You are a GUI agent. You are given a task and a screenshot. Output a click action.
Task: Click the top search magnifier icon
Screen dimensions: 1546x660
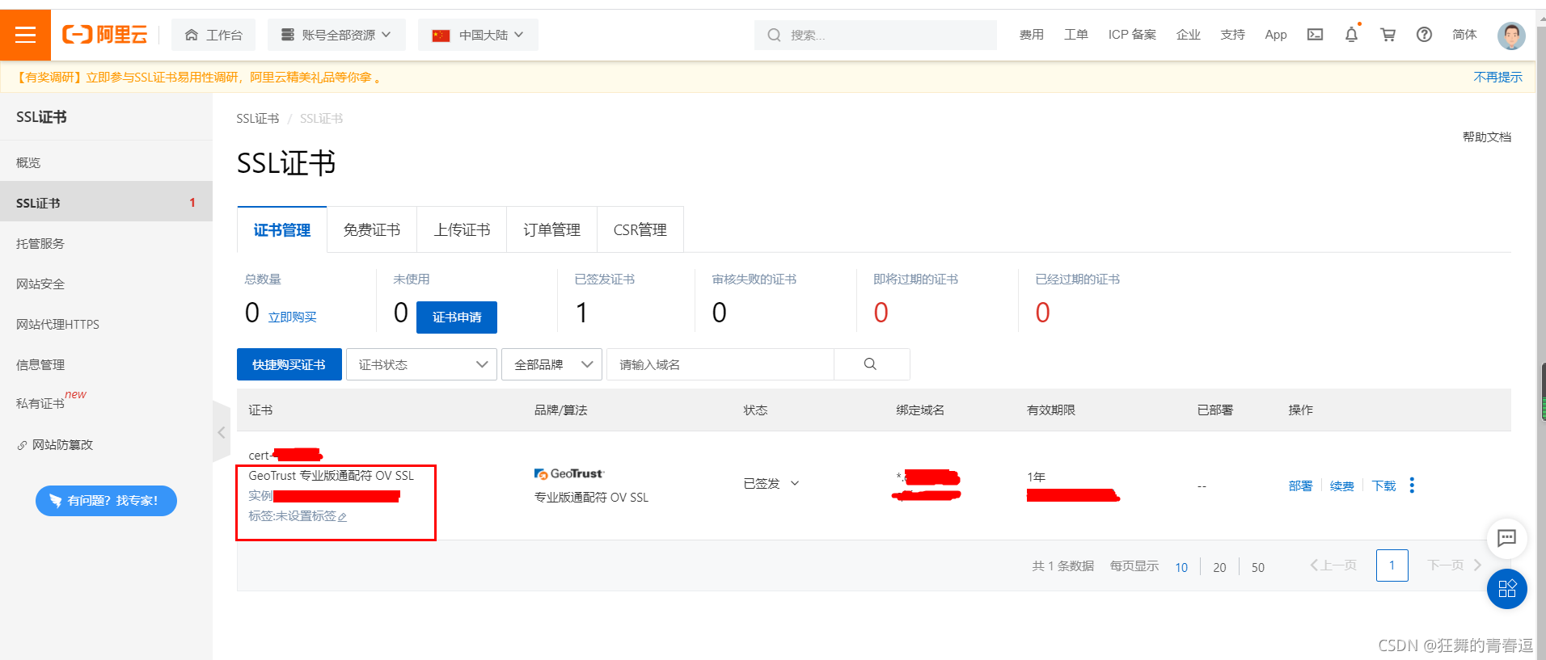point(774,35)
